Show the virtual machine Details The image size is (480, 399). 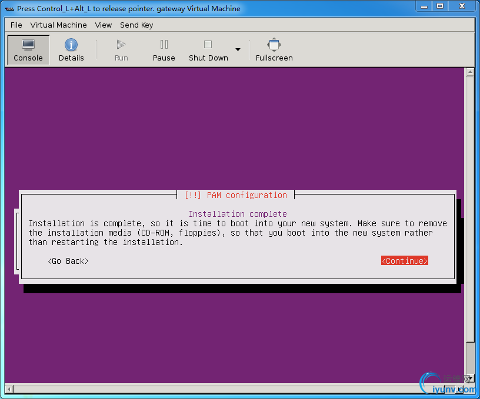click(71, 50)
